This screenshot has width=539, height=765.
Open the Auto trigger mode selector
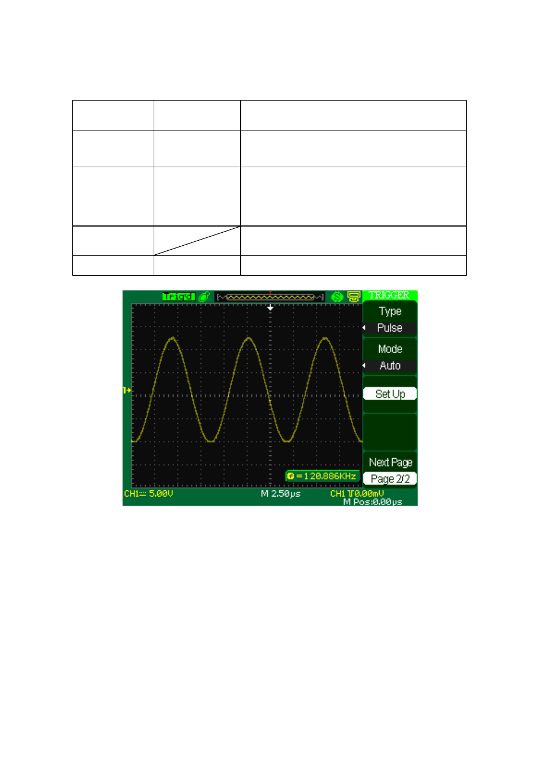click(x=390, y=366)
